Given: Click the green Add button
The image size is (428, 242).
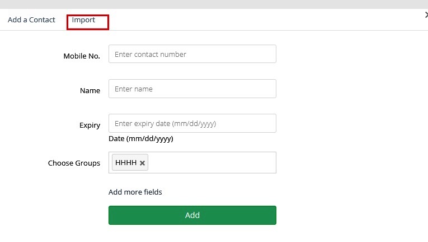Looking at the screenshot, I should coord(192,215).
